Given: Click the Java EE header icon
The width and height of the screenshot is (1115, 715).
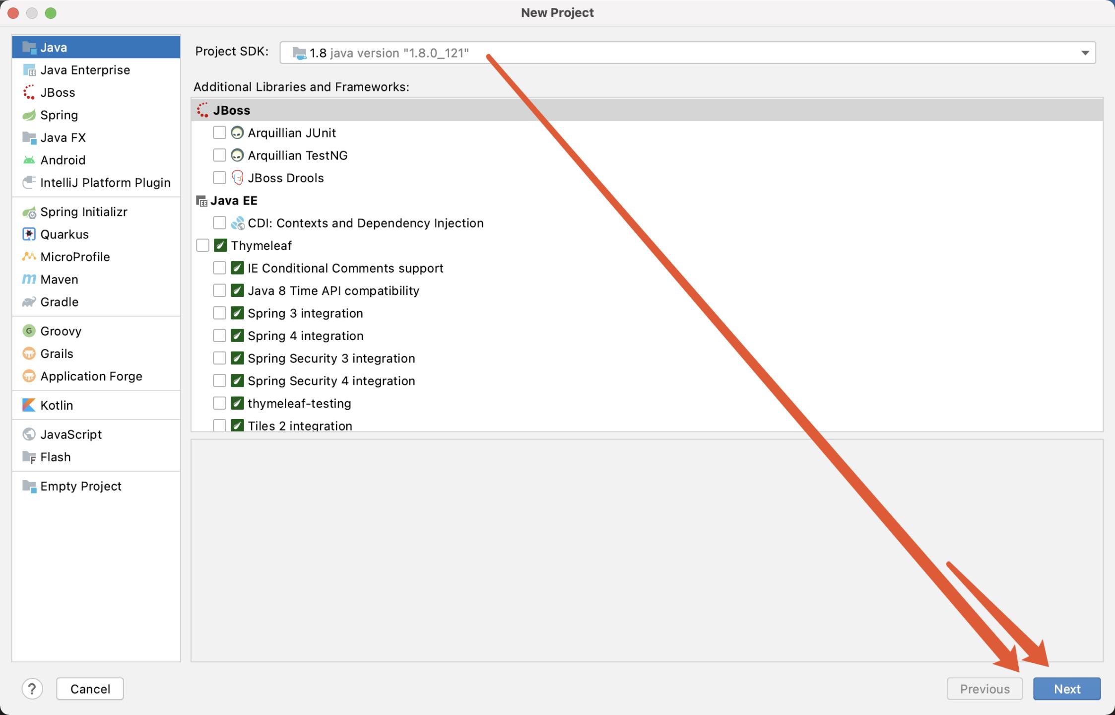Looking at the screenshot, I should (x=201, y=201).
